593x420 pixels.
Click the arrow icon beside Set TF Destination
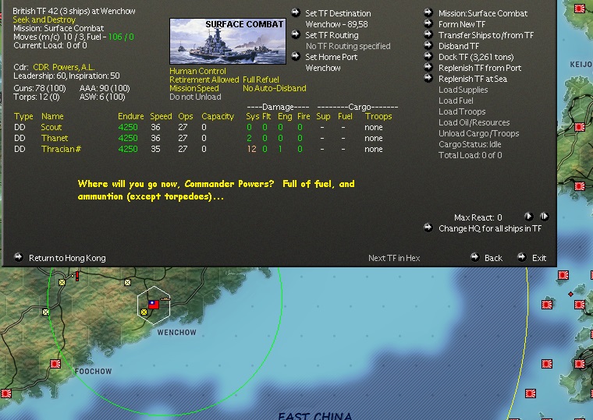point(296,12)
